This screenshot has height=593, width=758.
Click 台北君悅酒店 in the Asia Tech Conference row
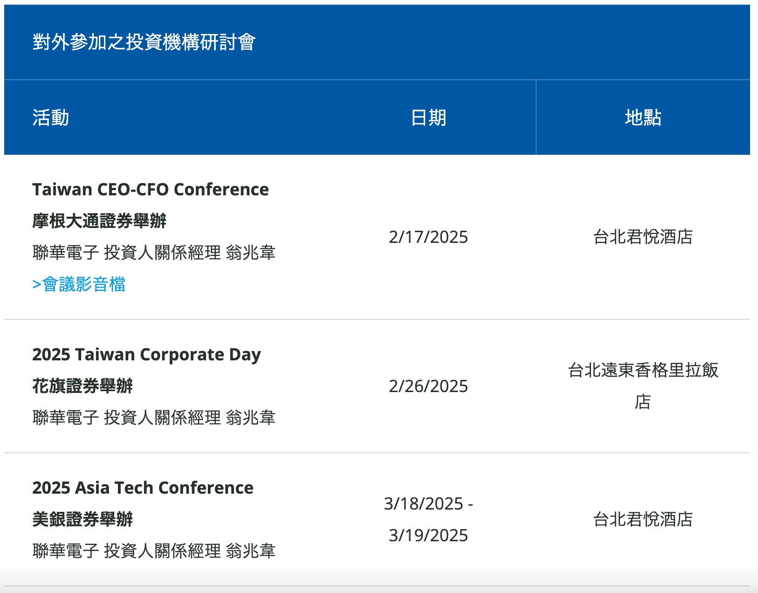pyautogui.click(x=643, y=519)
